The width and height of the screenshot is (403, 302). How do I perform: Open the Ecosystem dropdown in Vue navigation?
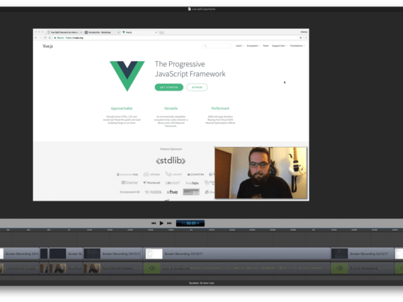[x=253, y=46]
